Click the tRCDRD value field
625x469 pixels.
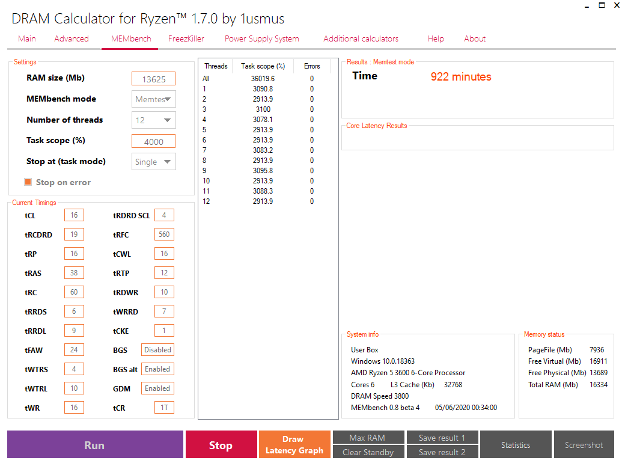tap(74, 234)
